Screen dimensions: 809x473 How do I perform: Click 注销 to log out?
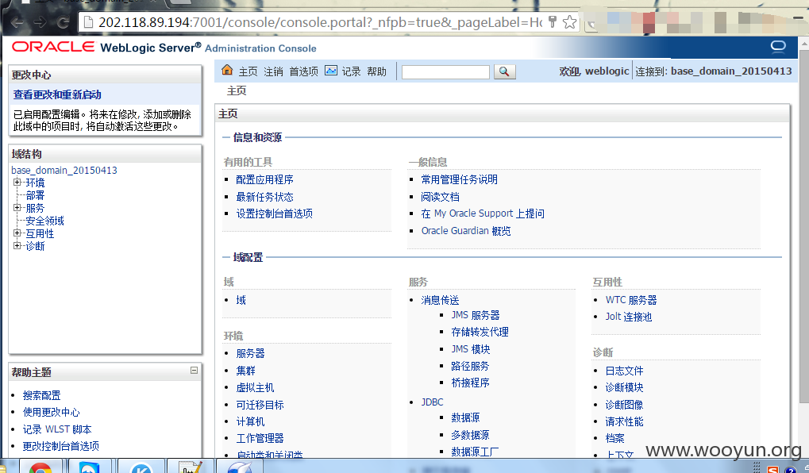[x=273, y=71]
